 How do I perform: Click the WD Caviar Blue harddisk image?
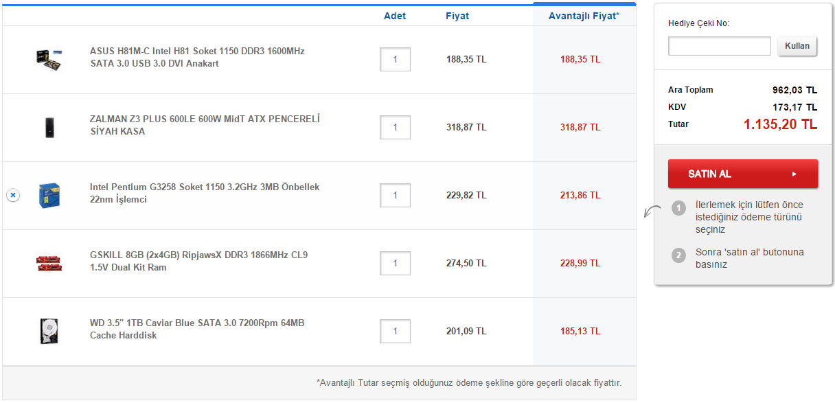(x=49, y=331)
